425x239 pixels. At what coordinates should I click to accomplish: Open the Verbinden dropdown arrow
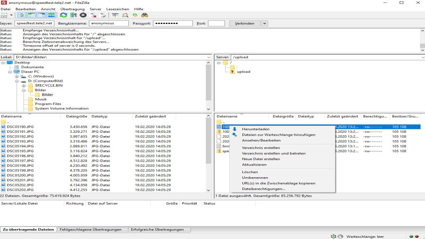[264, 23]
